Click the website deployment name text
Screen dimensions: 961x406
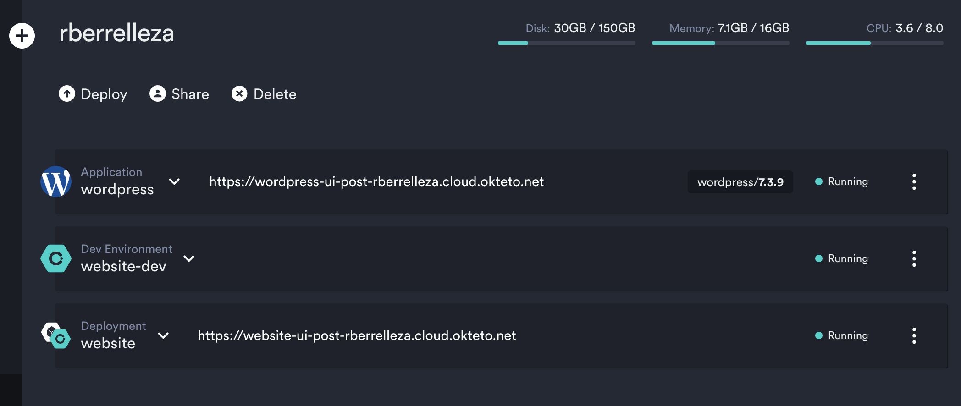(108, 343)
